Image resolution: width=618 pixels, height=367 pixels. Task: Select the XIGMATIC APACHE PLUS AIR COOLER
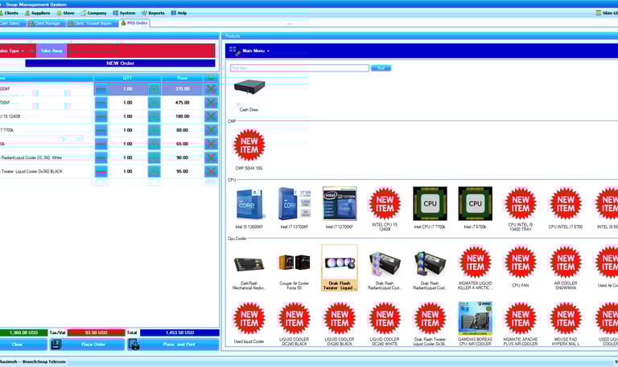click(x=521, y=324)
